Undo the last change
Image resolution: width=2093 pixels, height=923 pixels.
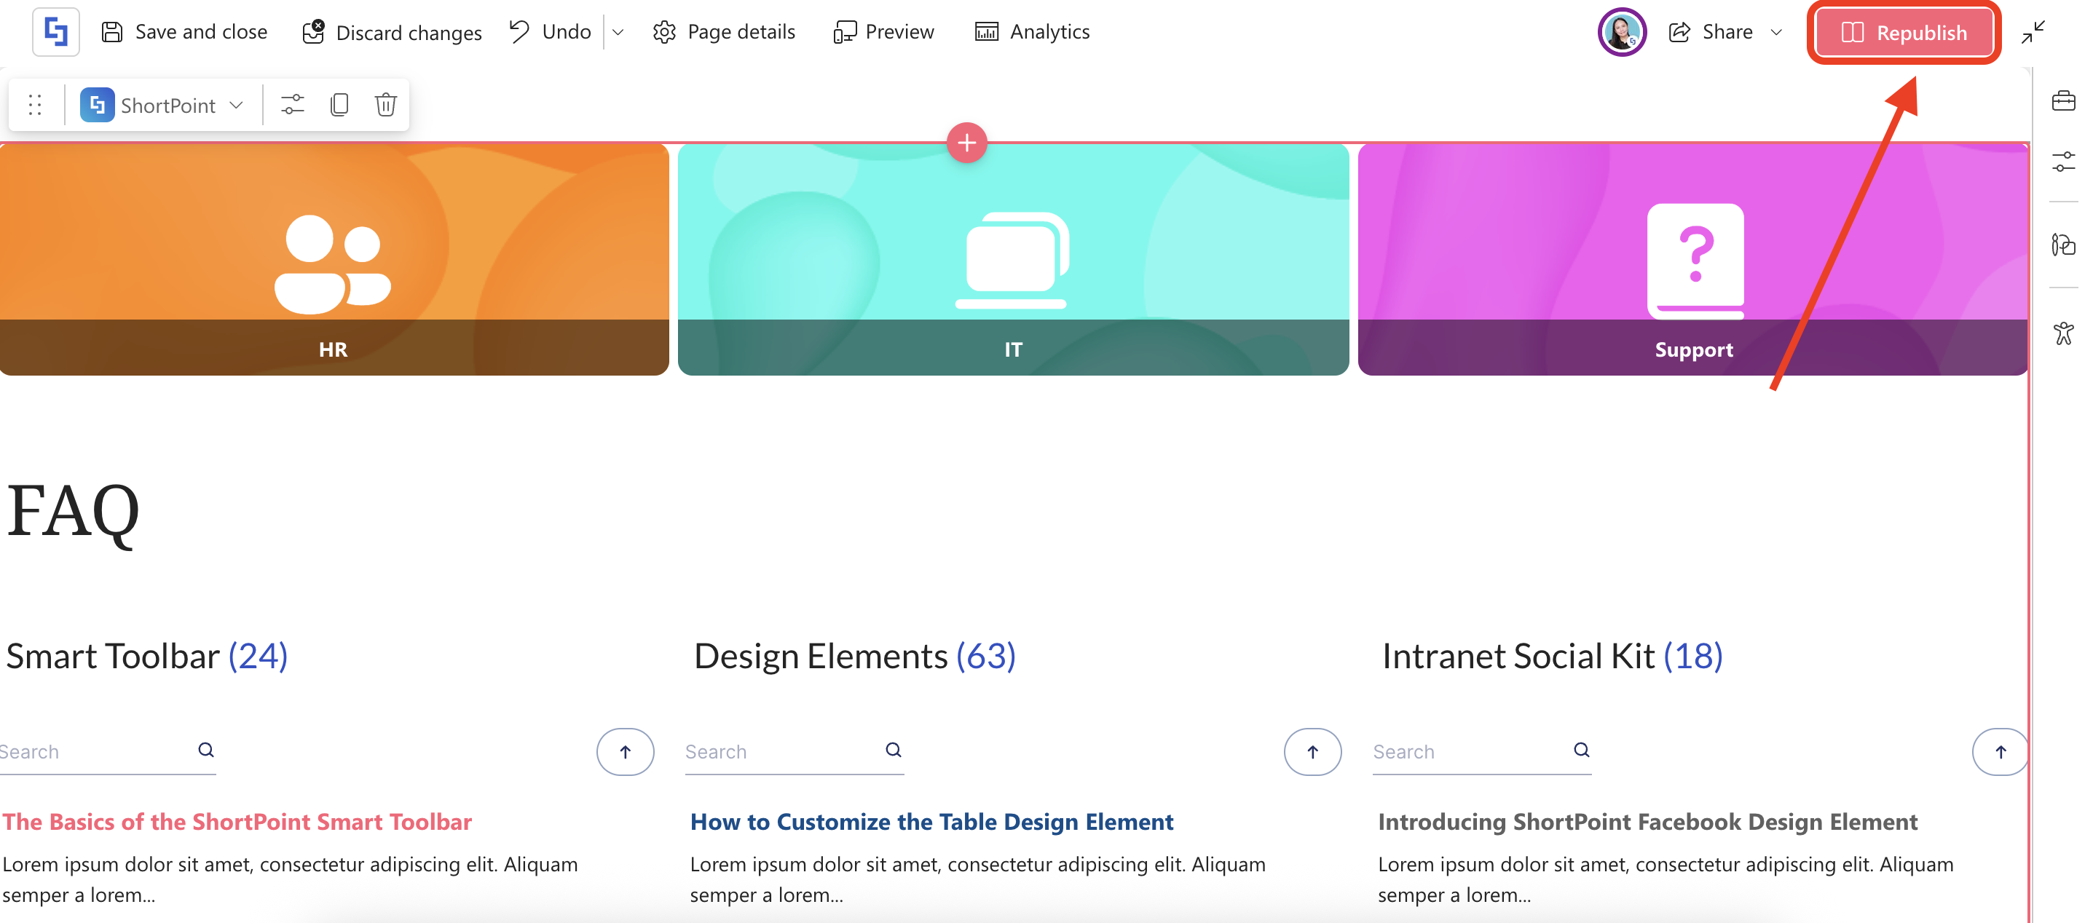click(x=550, y=33)
